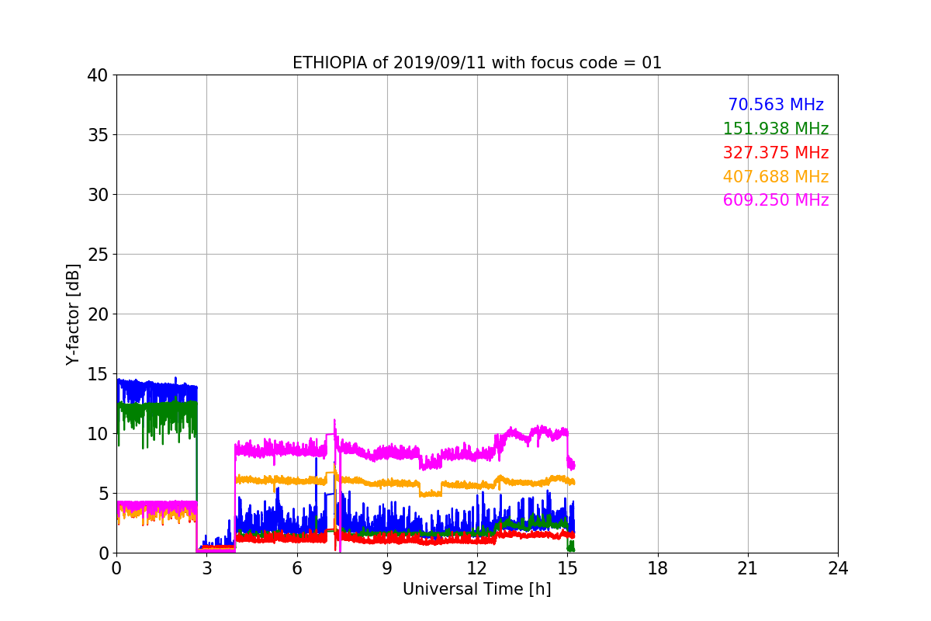Select the 70.563 MHz legend label
The image size is (931, 621).
pos(776,105)
